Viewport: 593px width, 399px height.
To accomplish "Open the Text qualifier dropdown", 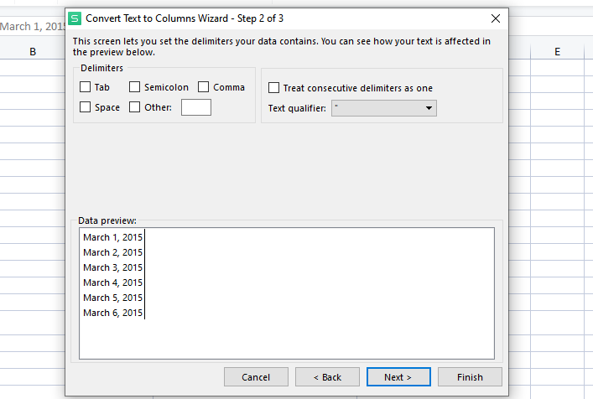I will [384, 108].
